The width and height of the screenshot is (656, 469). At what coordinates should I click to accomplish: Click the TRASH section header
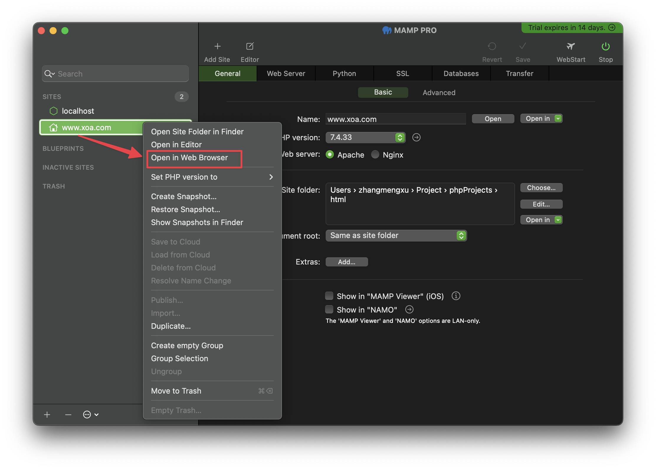(x=54, y=186)
